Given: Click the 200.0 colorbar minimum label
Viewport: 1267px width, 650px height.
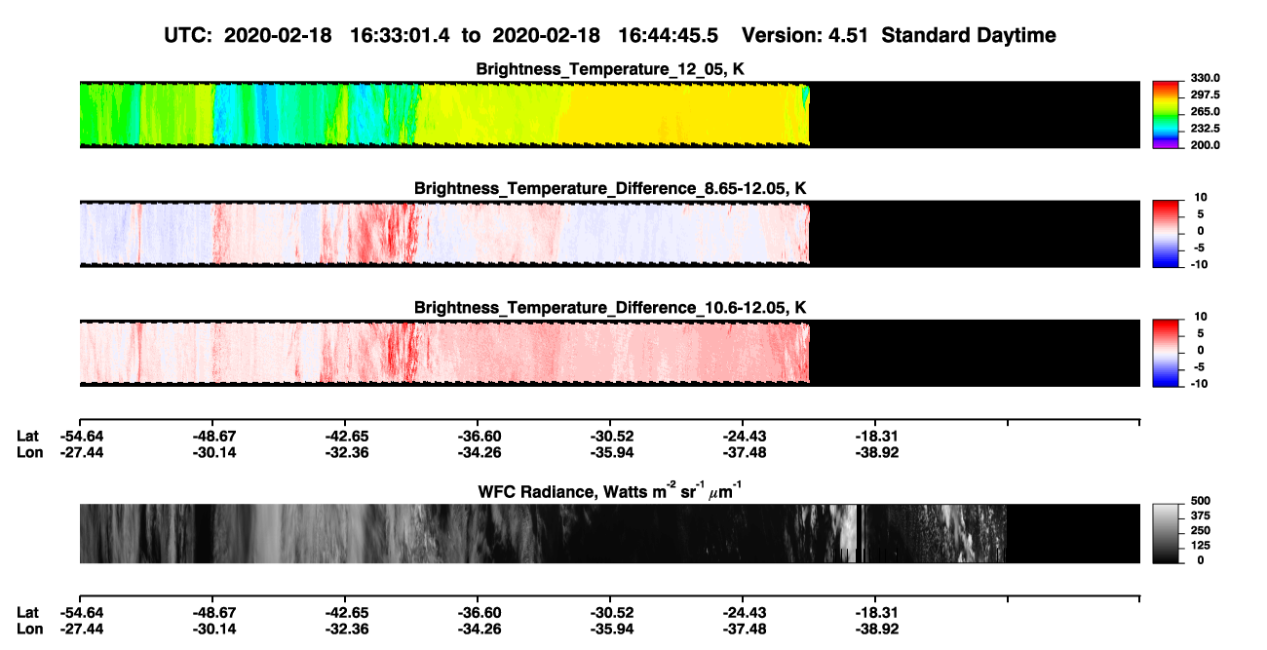Looking at the screenshot, I should click(1205, 145).
